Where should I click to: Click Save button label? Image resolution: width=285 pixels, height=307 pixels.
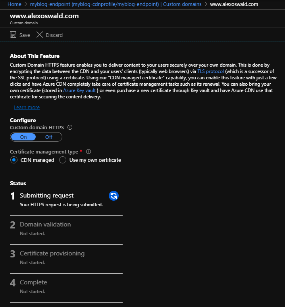pos(25,35)
